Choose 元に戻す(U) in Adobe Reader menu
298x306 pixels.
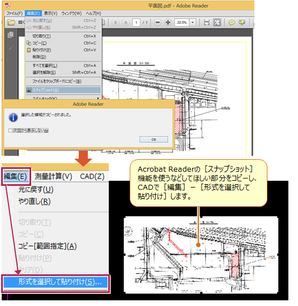point(63,20)
